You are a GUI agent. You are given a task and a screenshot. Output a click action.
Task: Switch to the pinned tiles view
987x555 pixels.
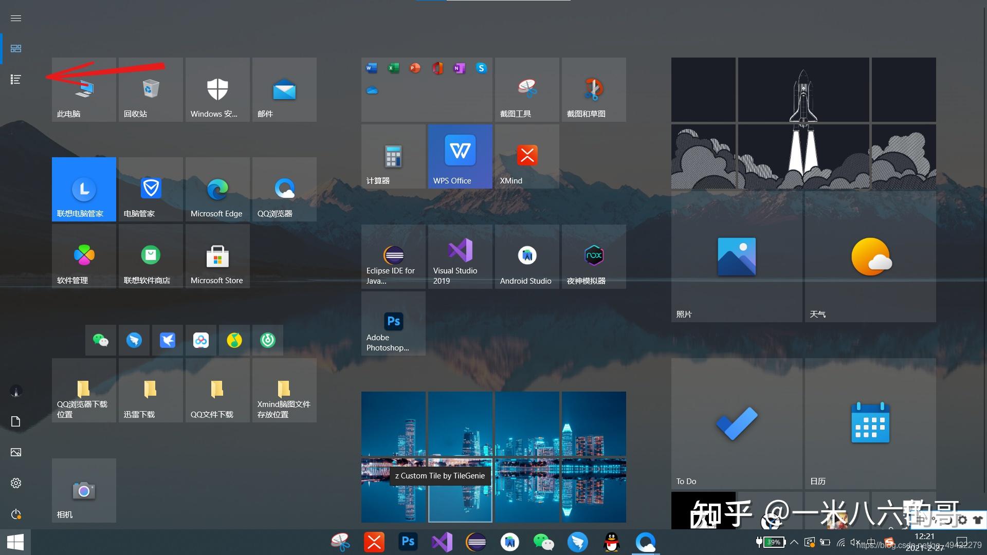click(x=16, y=48)
